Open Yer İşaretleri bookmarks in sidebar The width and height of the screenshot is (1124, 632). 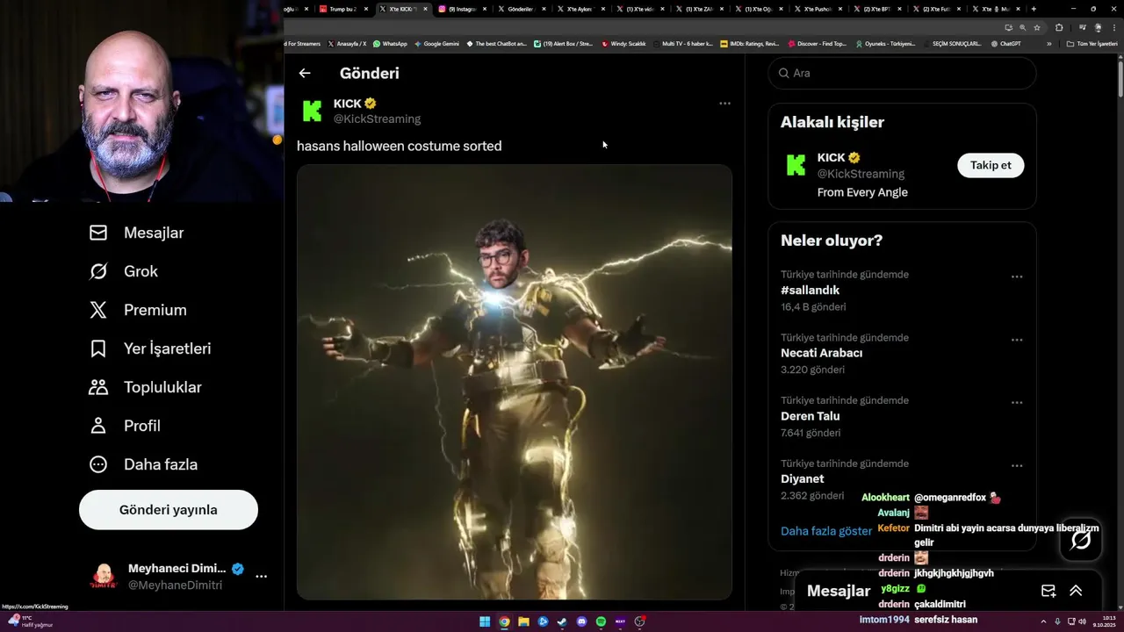150,348
